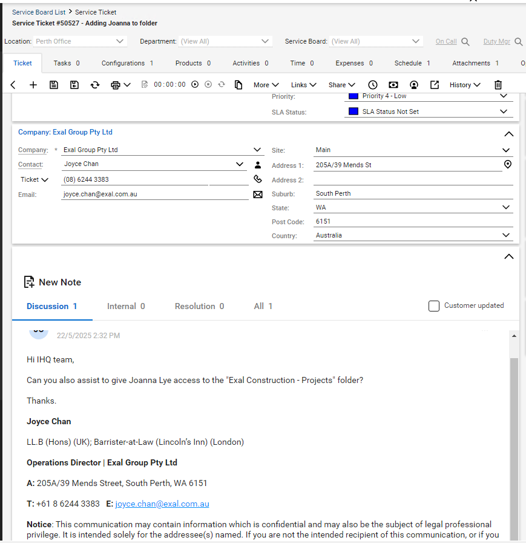Click the time entry note icon beside the timer
This screenshot has width=526, height=543.
point(145,84)
